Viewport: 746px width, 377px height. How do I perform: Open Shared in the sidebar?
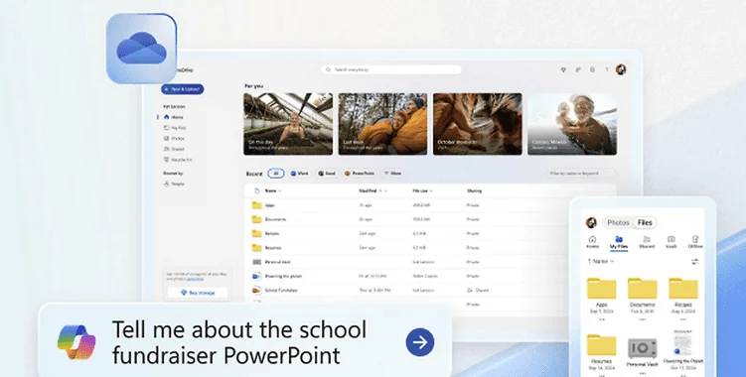(174, 149)
